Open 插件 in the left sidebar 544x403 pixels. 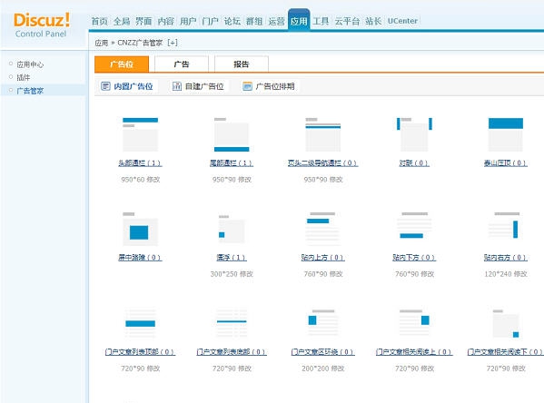[x=24, y=77]
